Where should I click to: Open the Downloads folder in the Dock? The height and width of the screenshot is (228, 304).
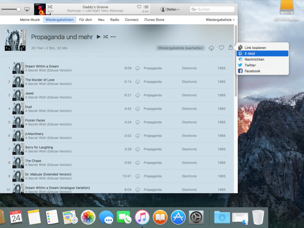click(x=222, y=217)
